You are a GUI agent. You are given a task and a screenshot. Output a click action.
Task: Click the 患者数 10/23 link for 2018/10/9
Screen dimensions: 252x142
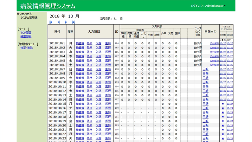click(223, 78)
